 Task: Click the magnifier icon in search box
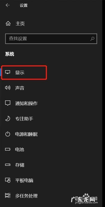tap(92, 39)
